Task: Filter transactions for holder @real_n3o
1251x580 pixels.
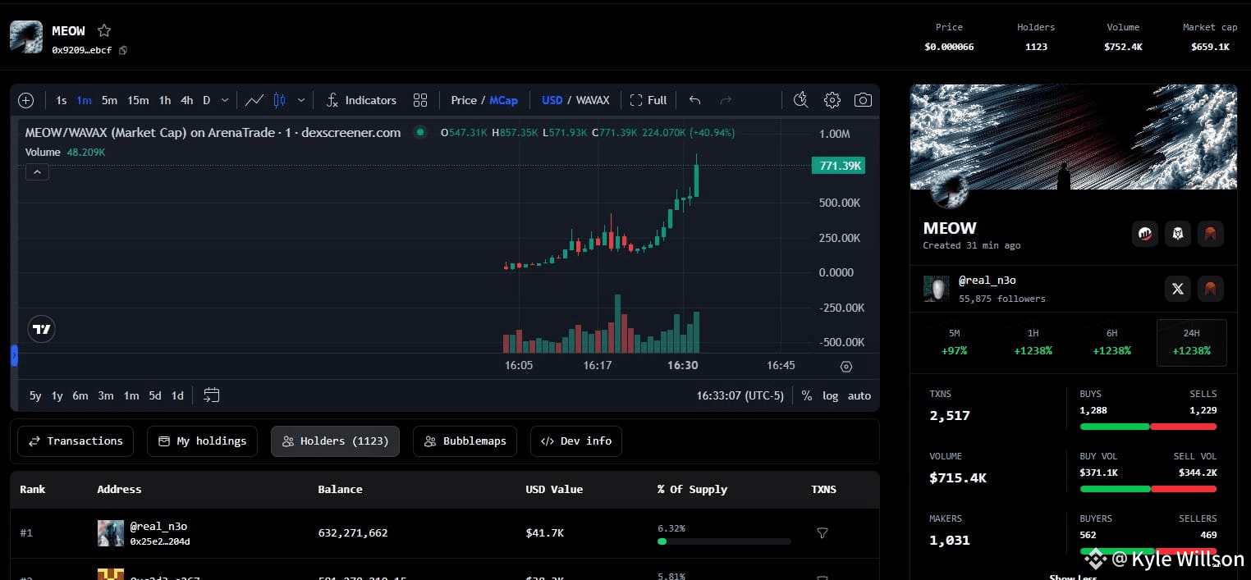Action: 823,533
